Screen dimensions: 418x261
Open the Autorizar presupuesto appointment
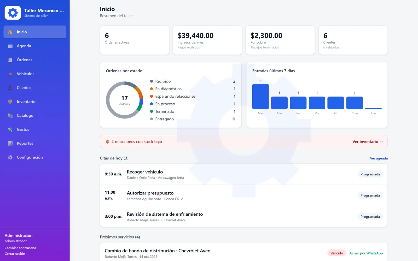coord(244,195)
